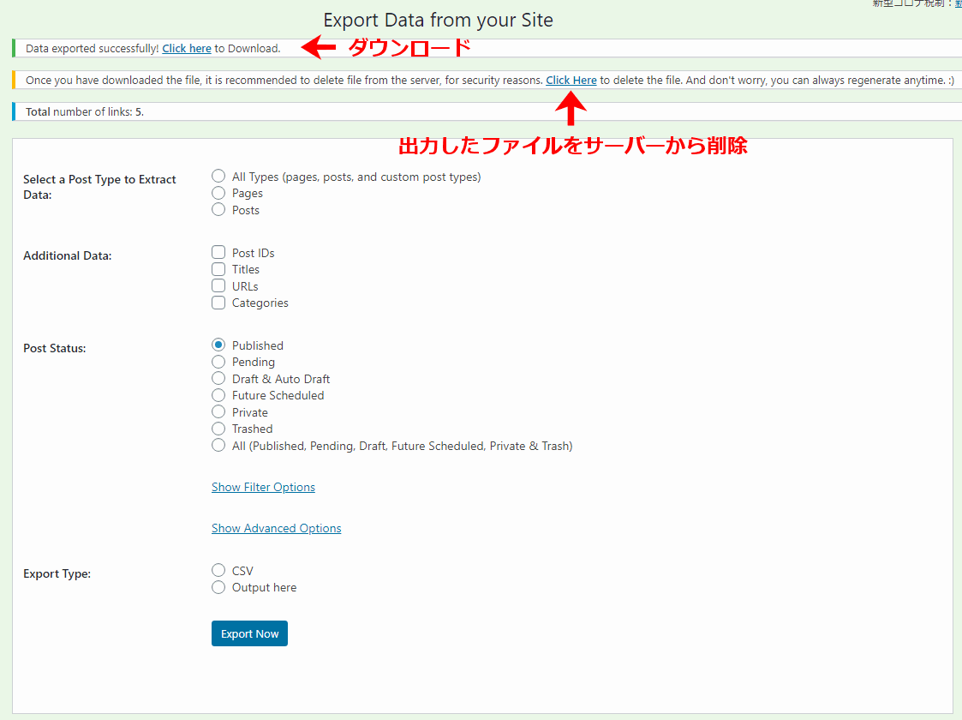Choose CSV export type
The width and height of the screenshot is (962, 720).
click(x=218, y=570)
